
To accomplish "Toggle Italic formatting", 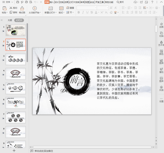I will point(83,12).
